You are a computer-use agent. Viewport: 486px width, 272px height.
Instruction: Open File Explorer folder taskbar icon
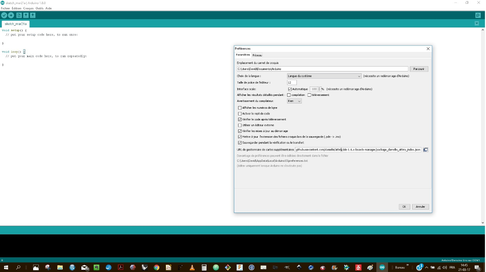pos(60,267)
